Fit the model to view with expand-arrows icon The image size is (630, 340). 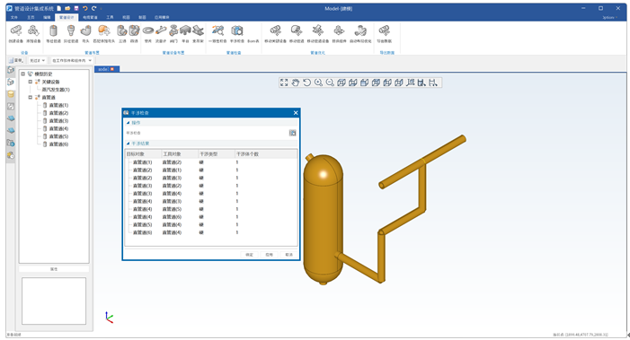[x=284, y=83]
